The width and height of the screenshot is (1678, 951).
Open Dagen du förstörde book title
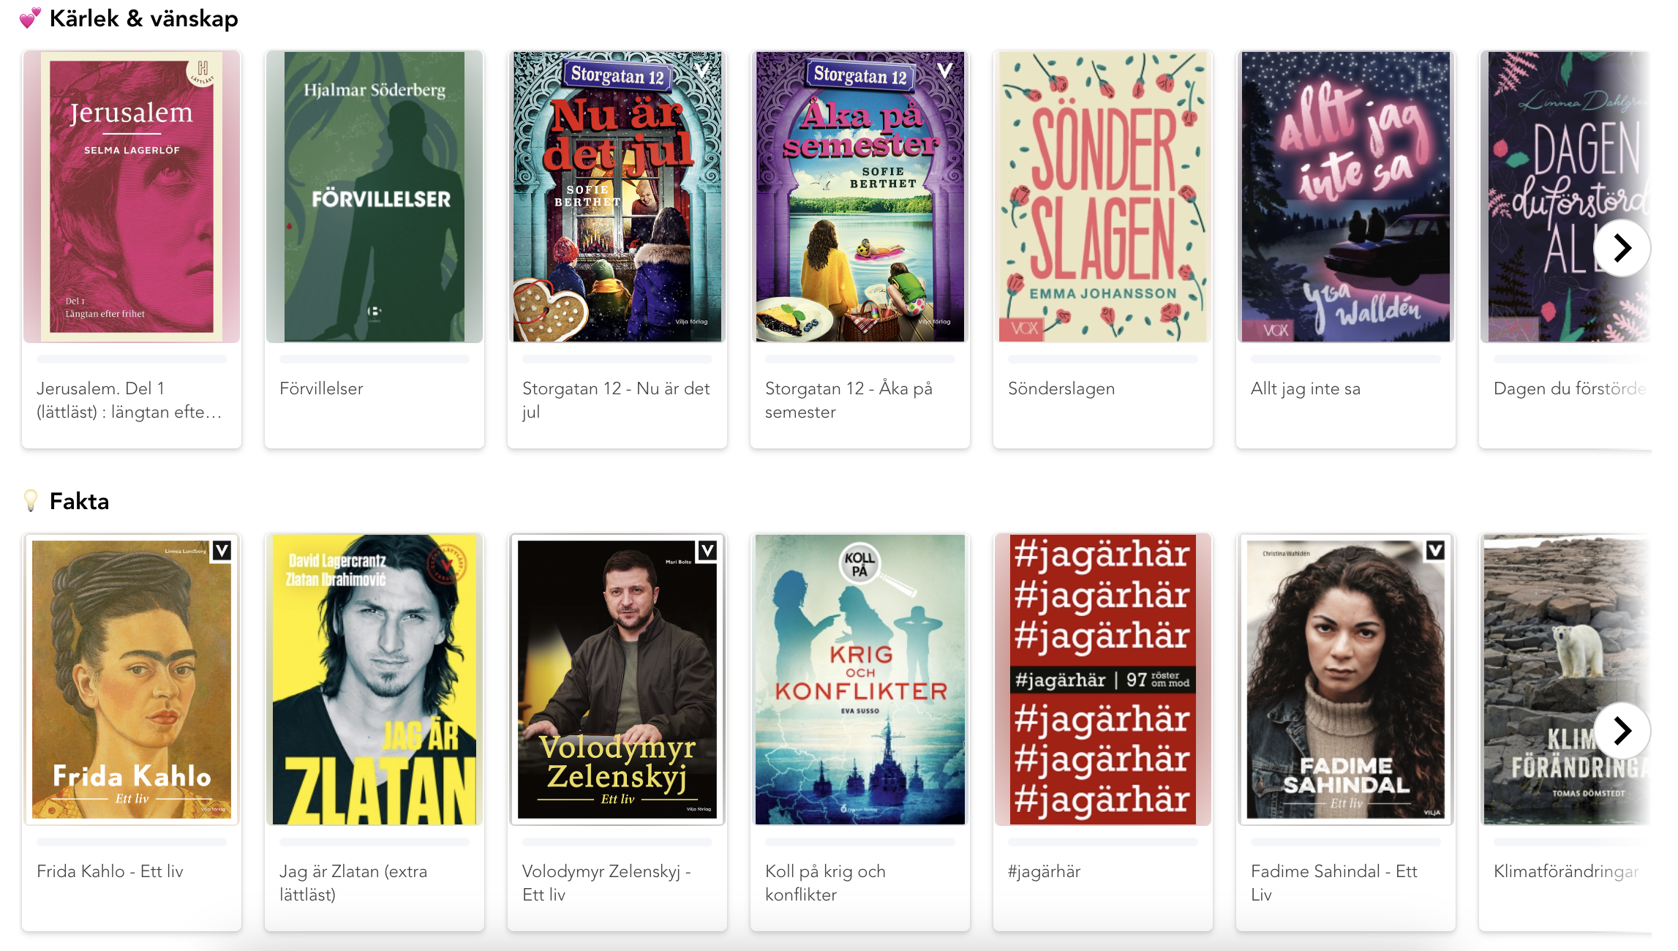pos(1570,388)
